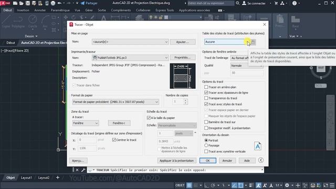Open the Paramétrique ribbon tab
The width and height of the screenshot is (336, 189).
click(60, 10)
